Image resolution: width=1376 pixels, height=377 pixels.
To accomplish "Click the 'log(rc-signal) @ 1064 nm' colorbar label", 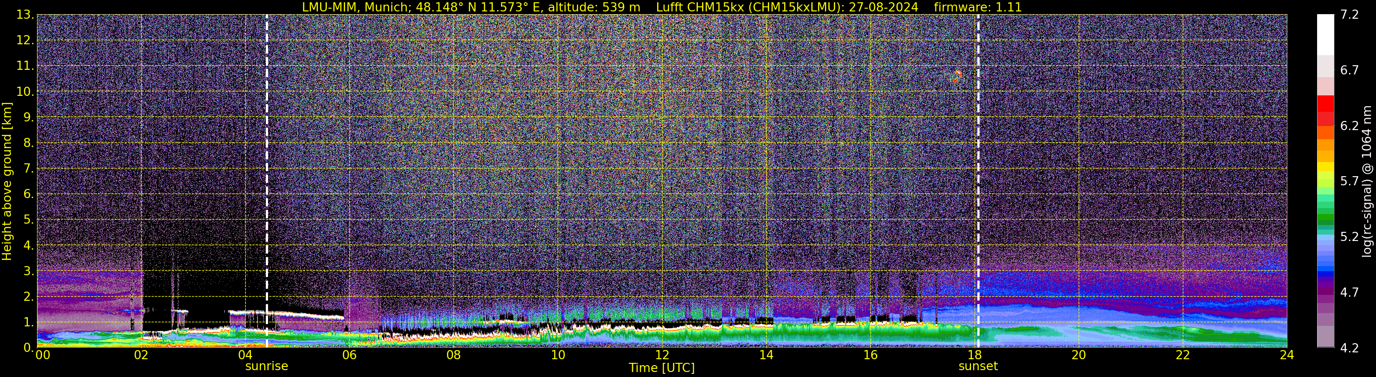I will pos(1367,181).
